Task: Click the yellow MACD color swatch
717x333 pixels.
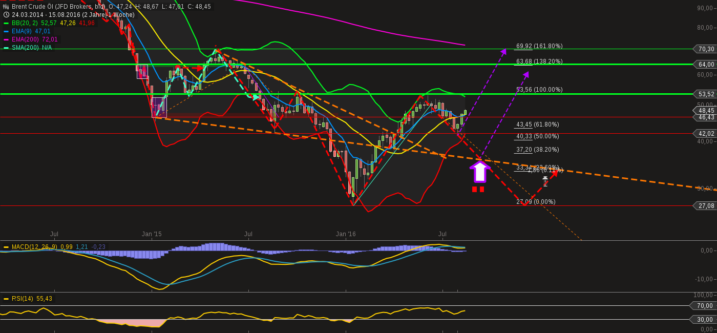Action: point(6,247)
